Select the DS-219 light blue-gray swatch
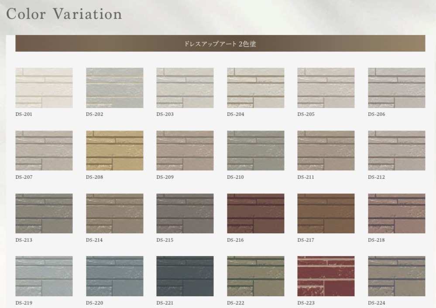 point(44,276)
